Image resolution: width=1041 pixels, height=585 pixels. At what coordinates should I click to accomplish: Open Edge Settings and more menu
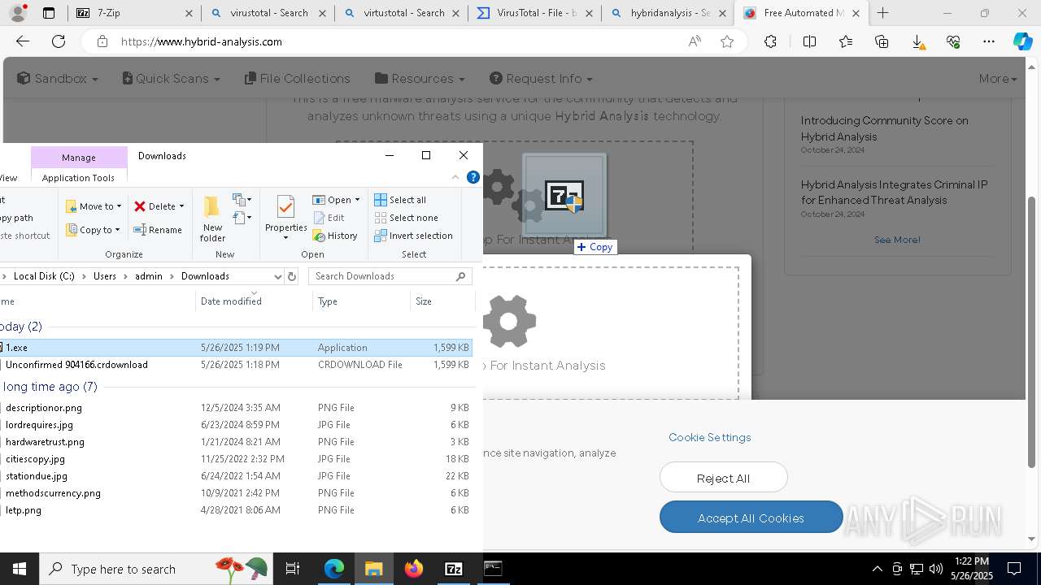click(x=989, y=41)
